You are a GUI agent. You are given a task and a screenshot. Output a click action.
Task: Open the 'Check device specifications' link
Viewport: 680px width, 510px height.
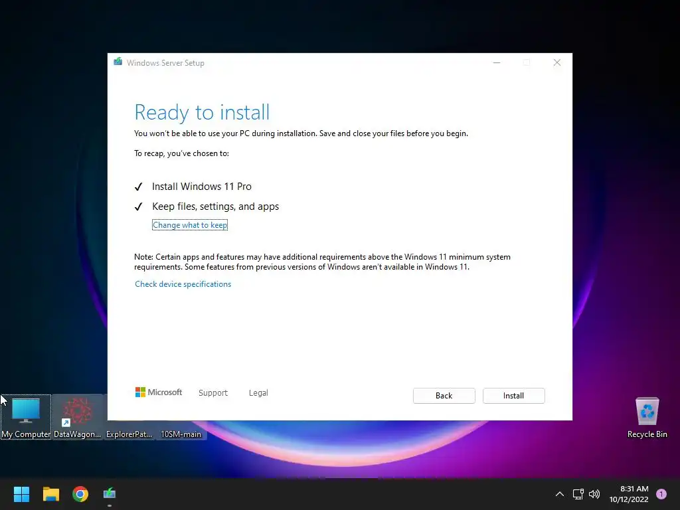[x=183, y=284]
